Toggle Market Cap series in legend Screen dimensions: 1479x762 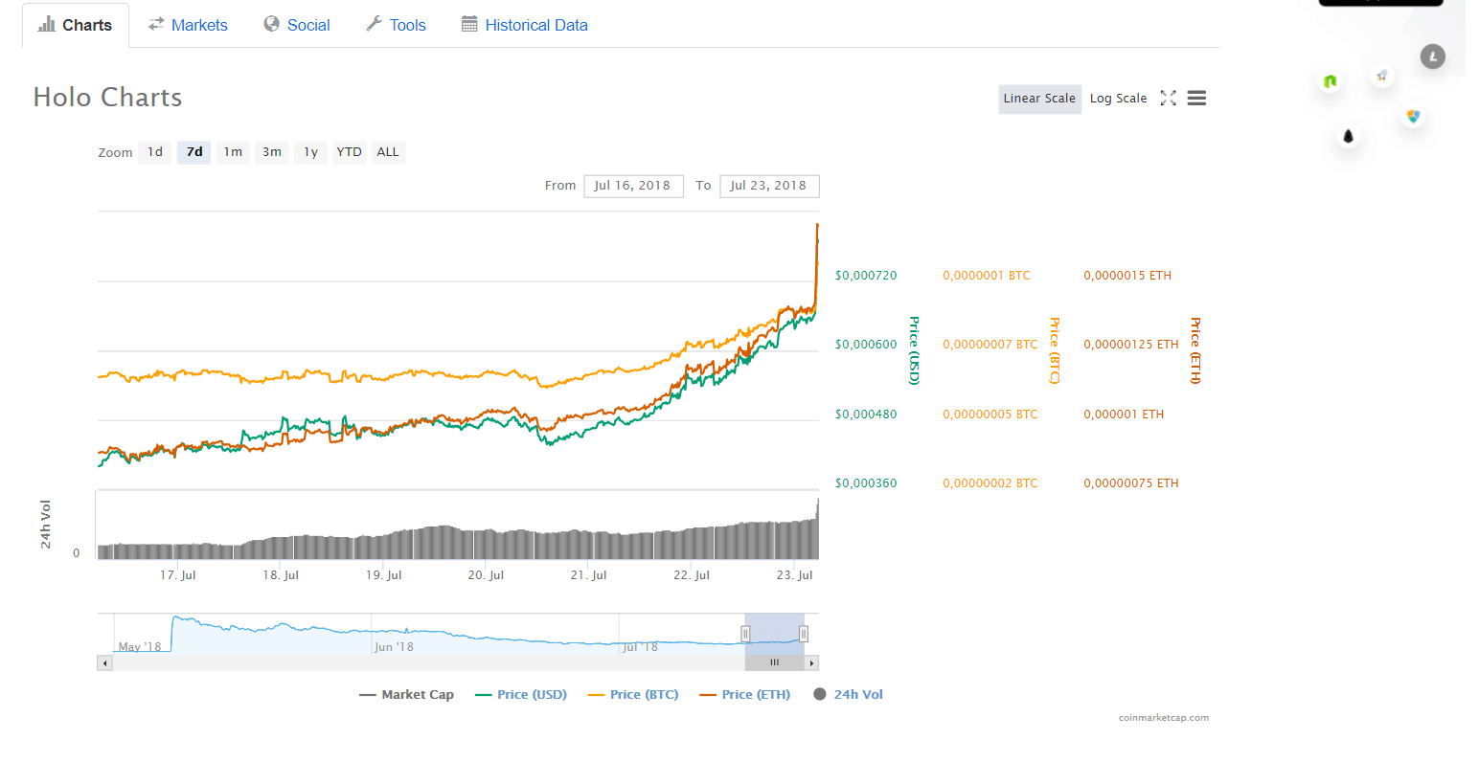tap(406, 695)
